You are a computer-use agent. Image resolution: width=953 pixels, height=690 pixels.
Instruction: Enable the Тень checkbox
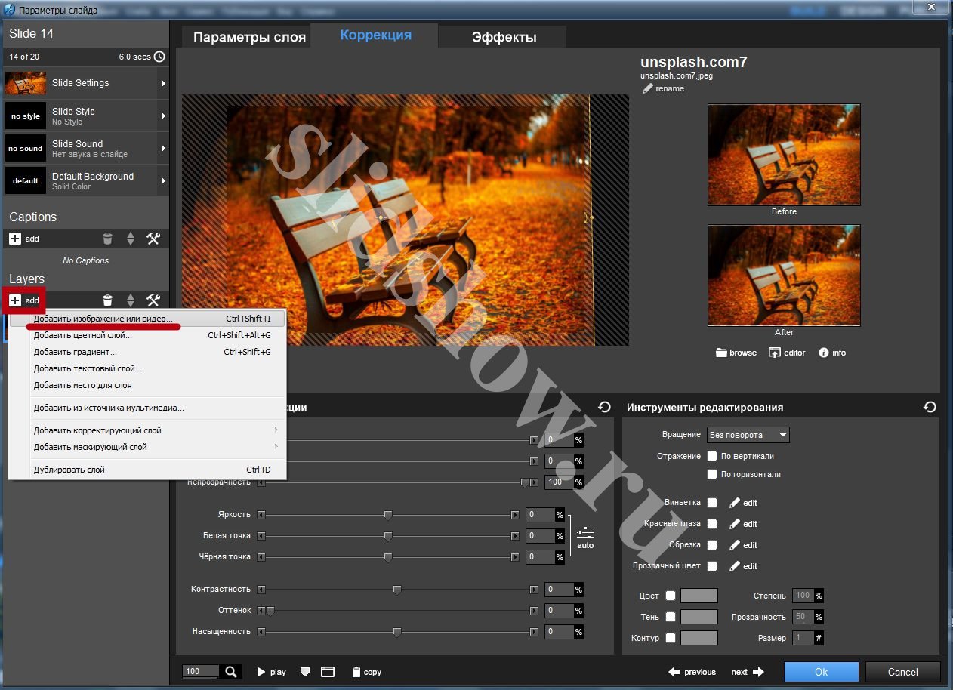(671, 617)
